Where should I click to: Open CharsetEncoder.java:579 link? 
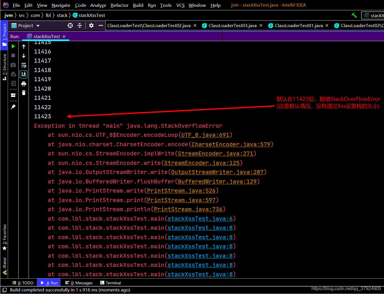point(231,144)
